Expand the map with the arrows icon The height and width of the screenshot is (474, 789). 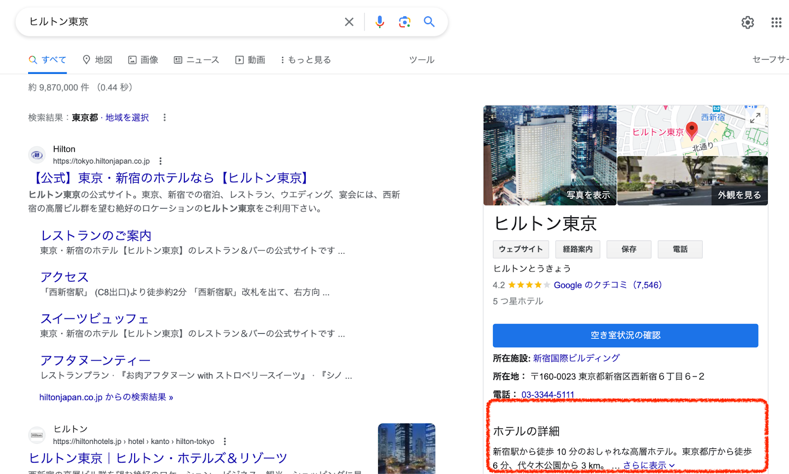click(x=755, y=118)
